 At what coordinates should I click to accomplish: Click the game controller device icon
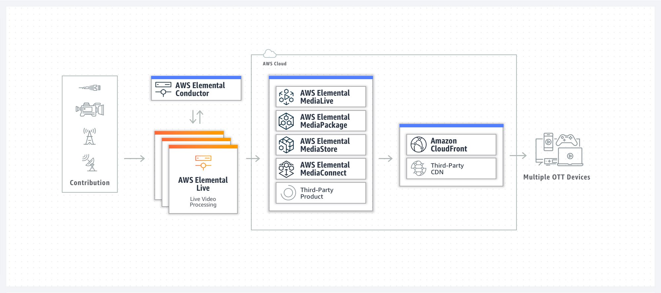(x=566, y=140)
